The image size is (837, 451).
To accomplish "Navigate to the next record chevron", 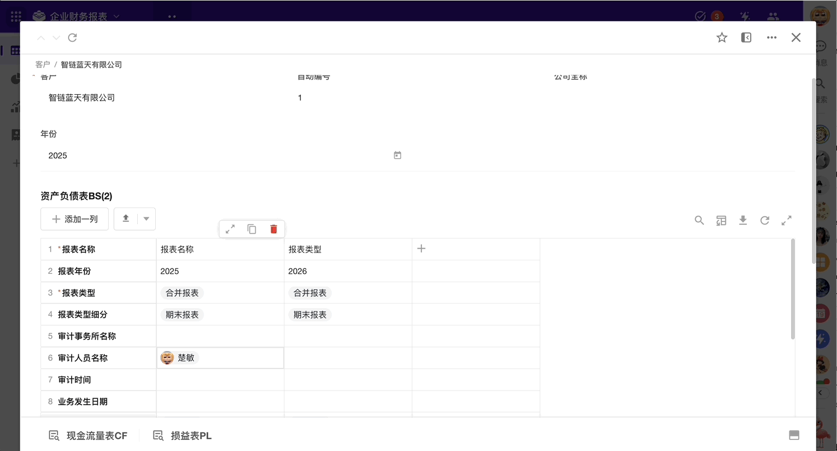I will [x=56, y=38].
